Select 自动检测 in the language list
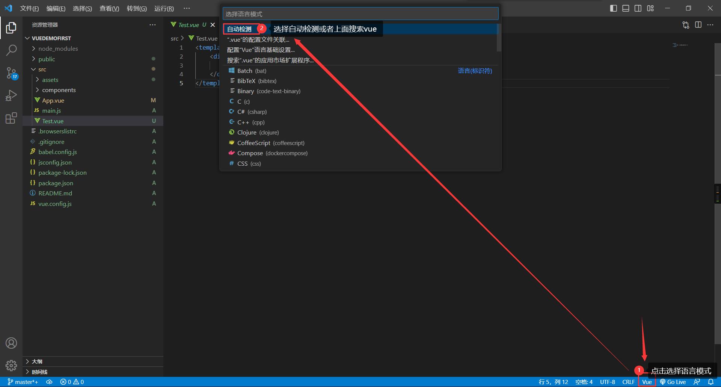The image size is (721, 387). [x=360, y=29]
